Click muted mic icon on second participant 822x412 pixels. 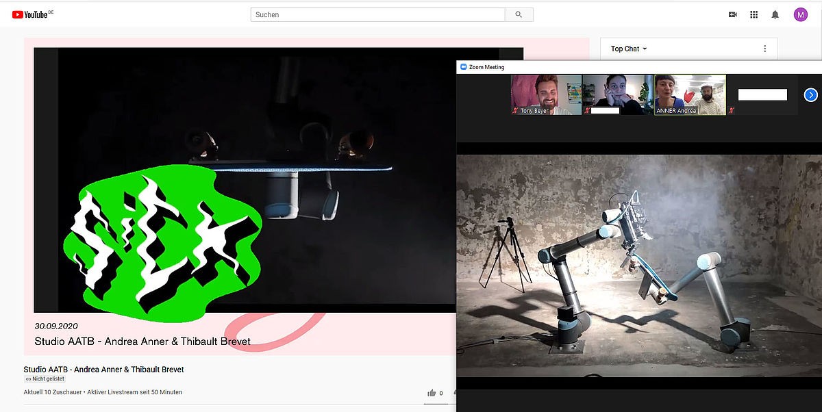[x=586, y=110]
